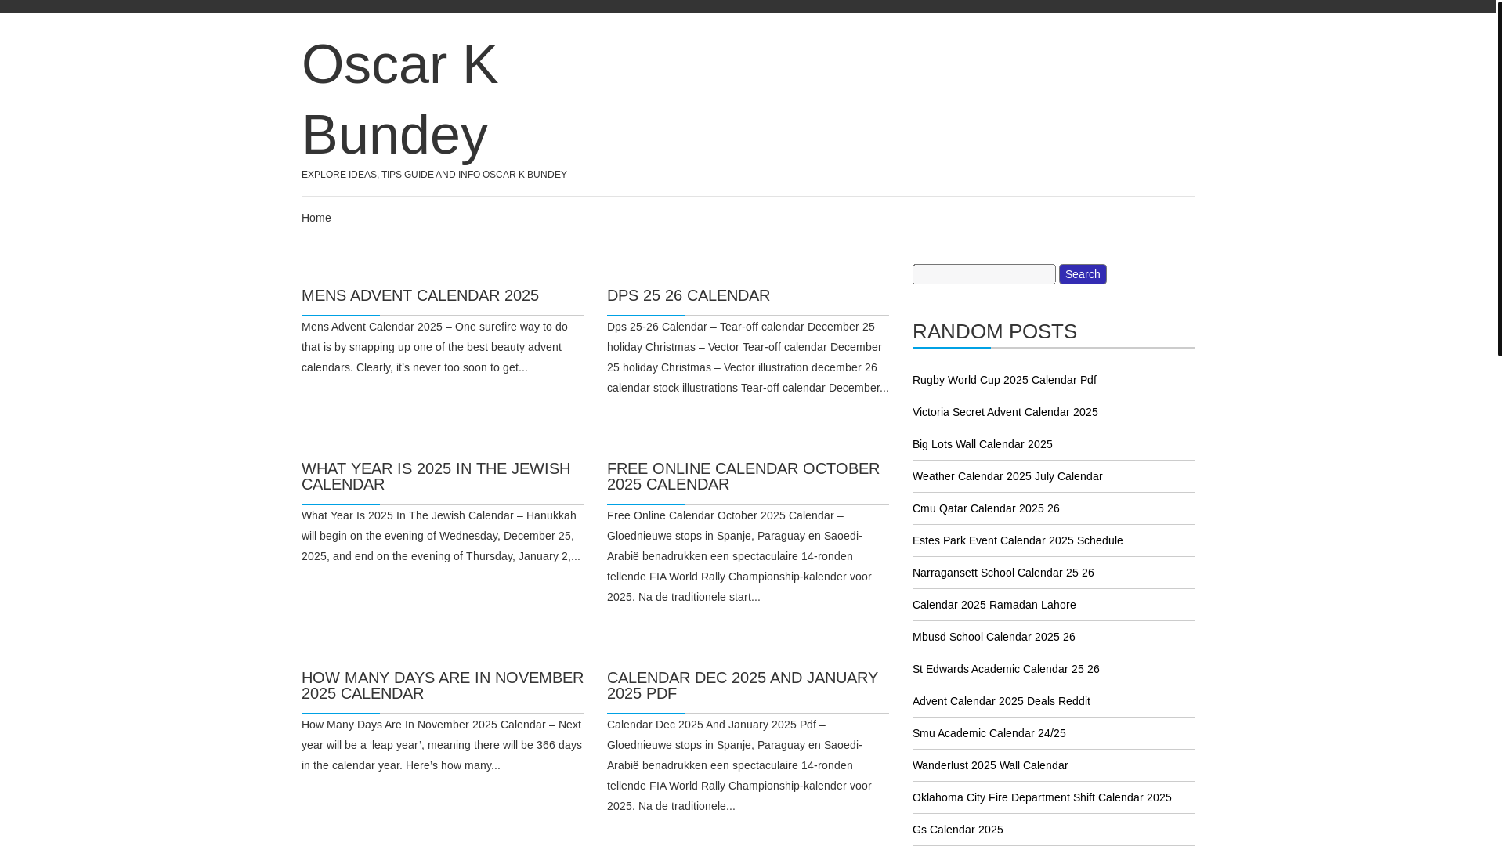Open Narragansett School Calendar 25 26 link
This screenshot has width=1504, height=846.
(1003, 573)
